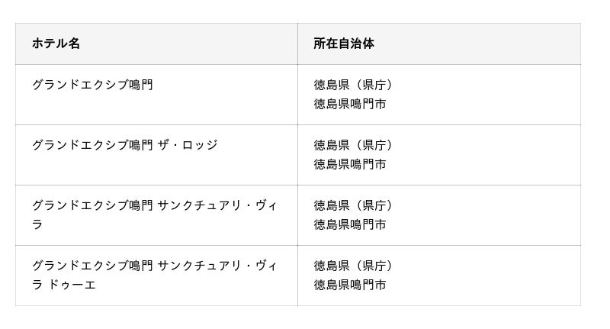Viewport: 610px width, 329px height.
Task: Click the wrapped ラ character in third row
Action: [37, 224]
